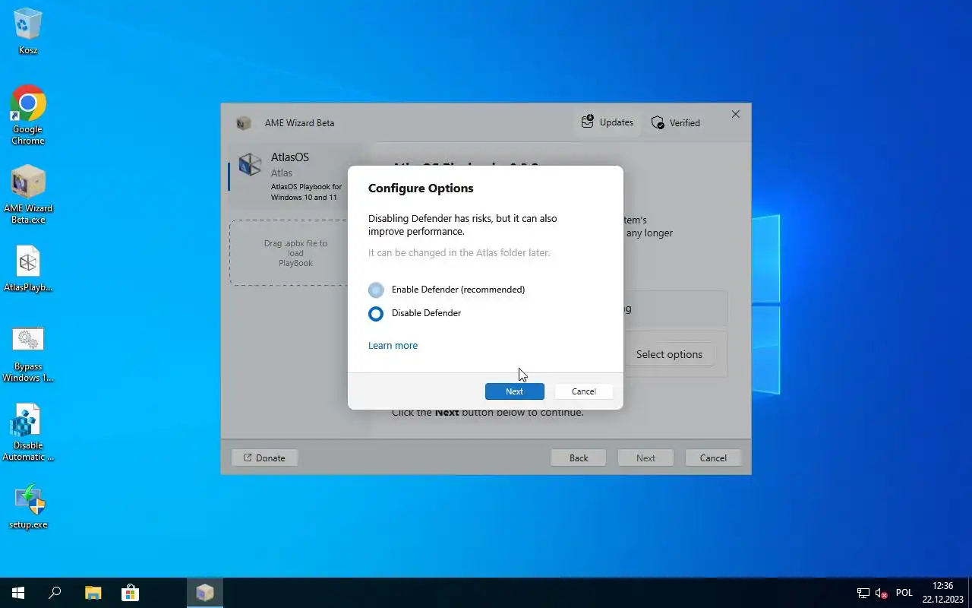Click the Select options button
Screen dimensions: 972x608
(x=669, y=354)
